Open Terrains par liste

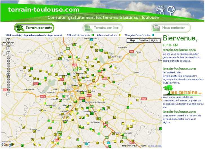point(102,28)
